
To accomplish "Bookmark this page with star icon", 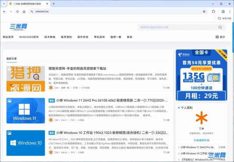I will pyautogui.click(x=204, y=11).
